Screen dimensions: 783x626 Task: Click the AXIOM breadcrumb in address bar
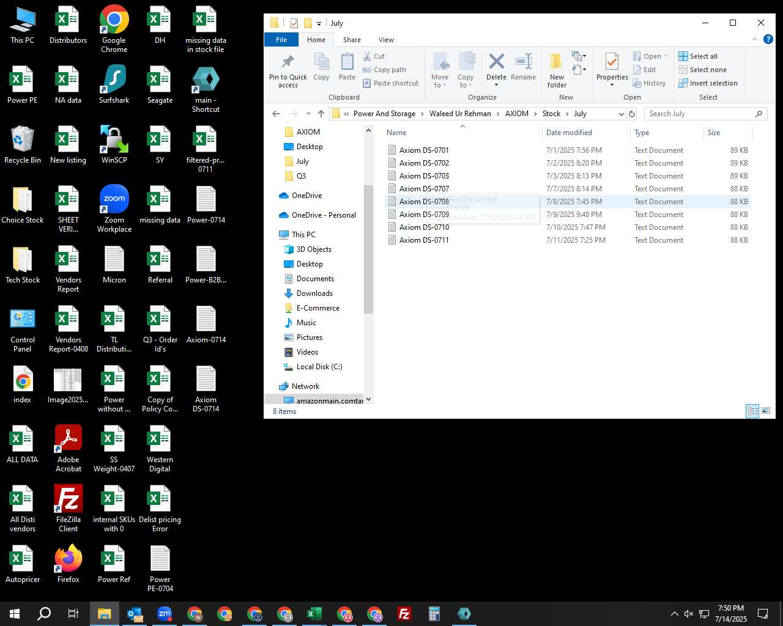tap(516, 114)
